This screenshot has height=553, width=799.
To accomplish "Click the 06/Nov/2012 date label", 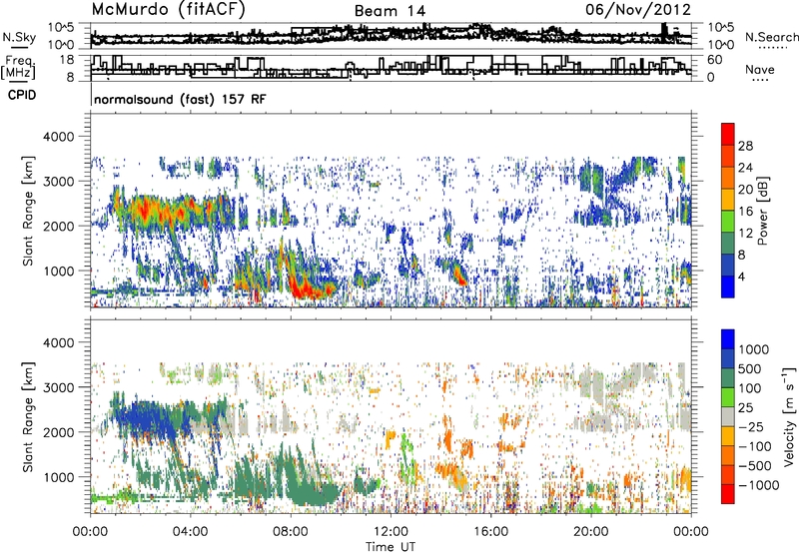I will coord(638,9).
